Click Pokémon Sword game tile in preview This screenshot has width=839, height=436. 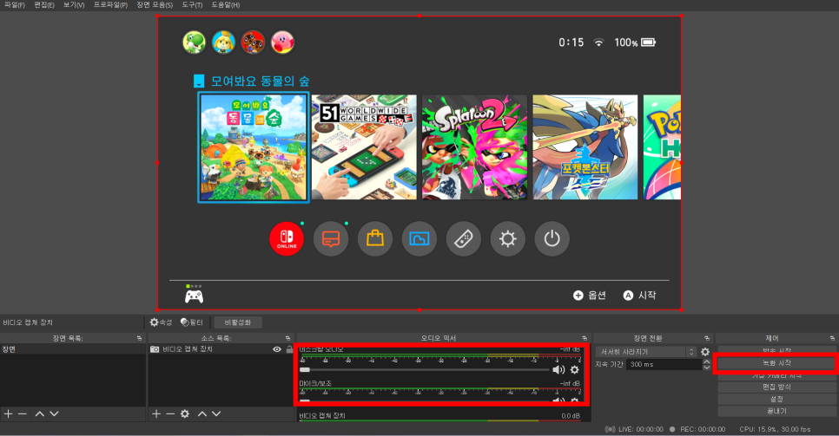point(585,147)
